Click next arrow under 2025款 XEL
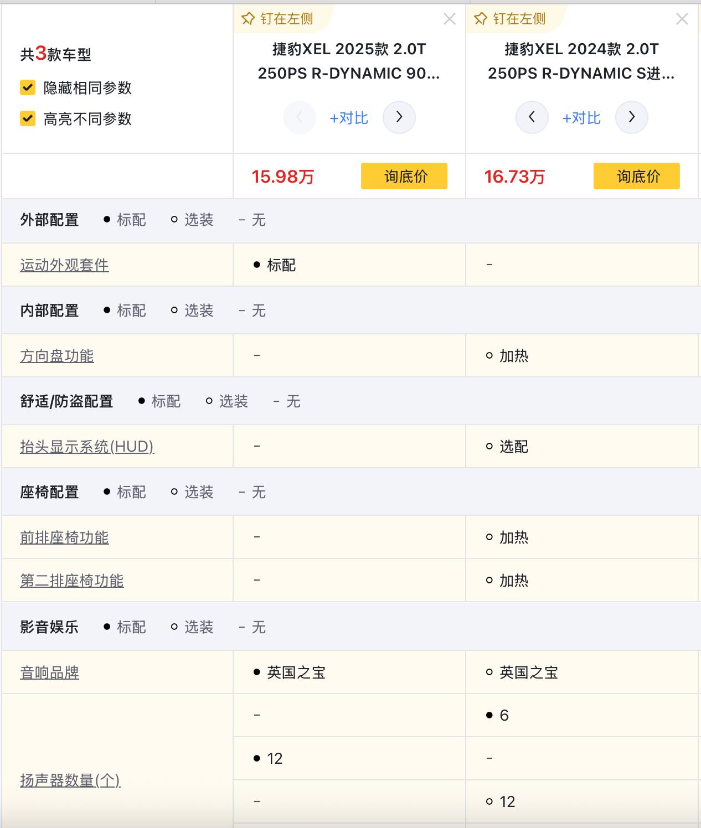Screen dimensions: 701x828 coord(399,117)
